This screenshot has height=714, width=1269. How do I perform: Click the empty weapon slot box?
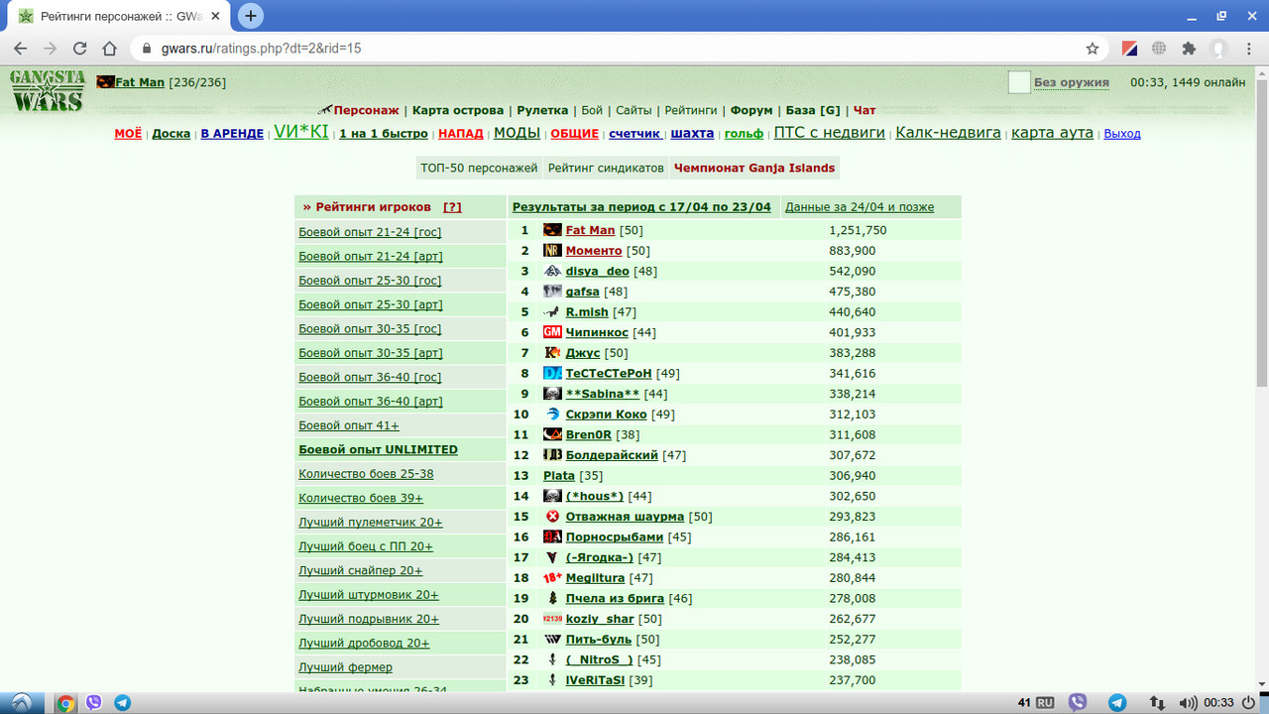tap(1019, 82)
